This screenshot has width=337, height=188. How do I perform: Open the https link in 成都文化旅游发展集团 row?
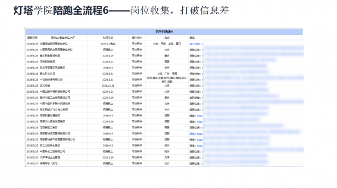pyautogui.click(x=200, y=122)
